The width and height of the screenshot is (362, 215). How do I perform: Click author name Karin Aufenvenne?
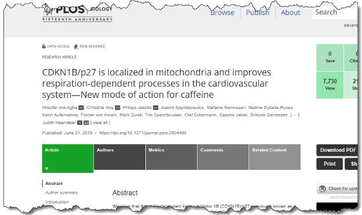(x=60, y=115)
